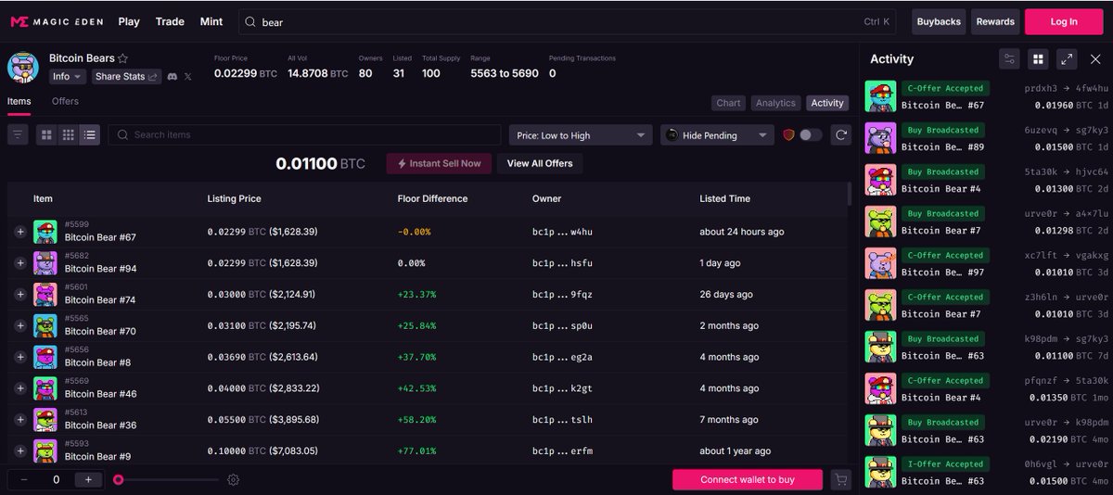Open owner address bc1p...w4hu
The width and height of the screenshot is (1113, 495).
562,232
